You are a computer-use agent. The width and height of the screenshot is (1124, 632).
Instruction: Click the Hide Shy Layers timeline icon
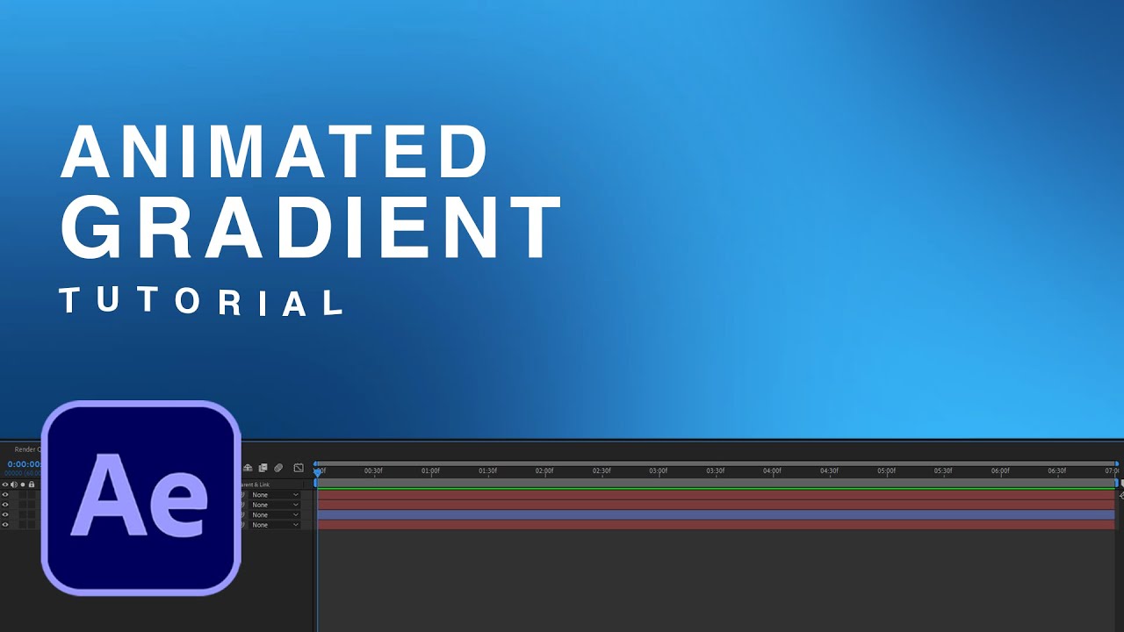click(248, 468)
